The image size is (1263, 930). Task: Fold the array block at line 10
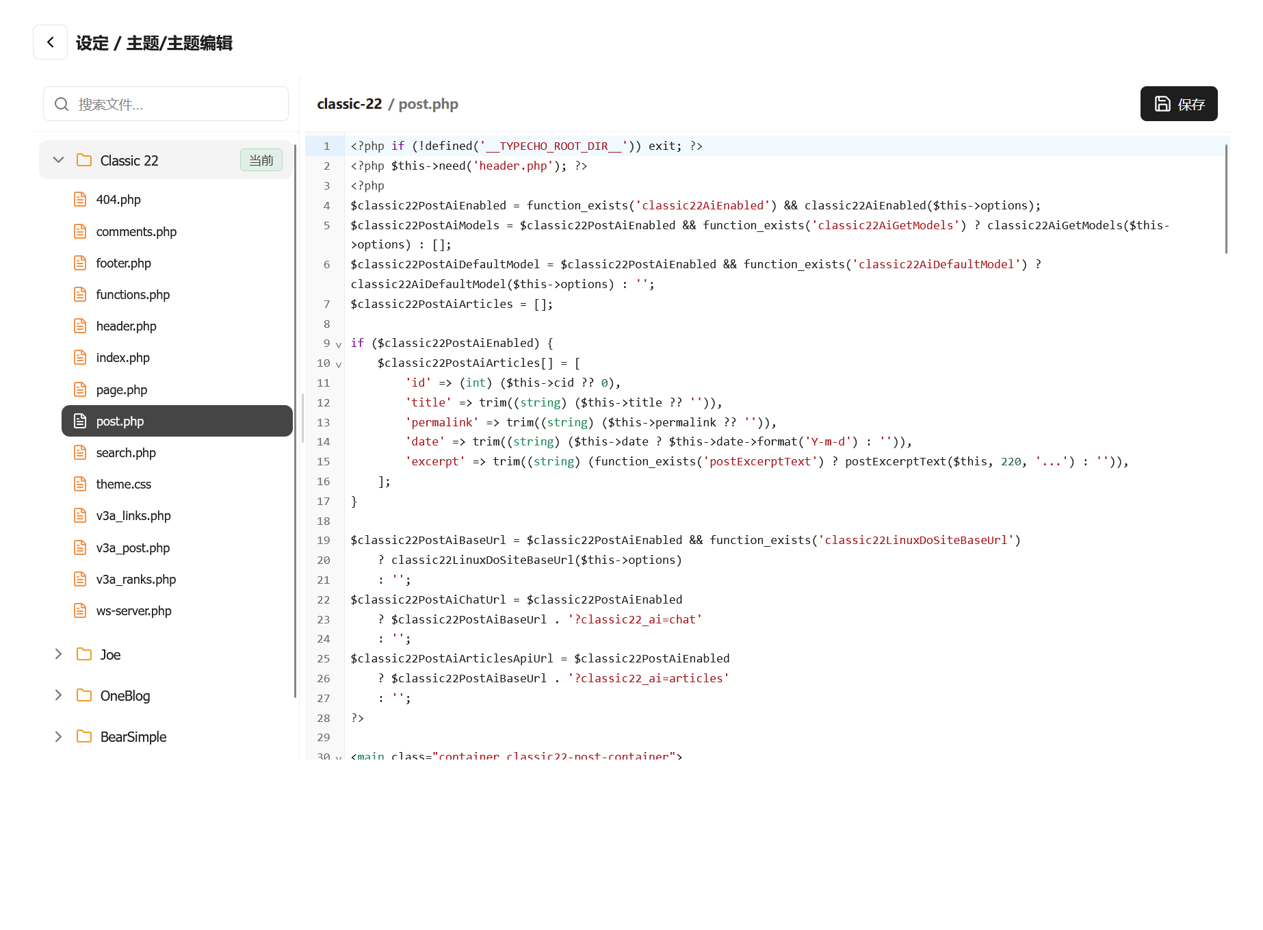tap(339, 364)
